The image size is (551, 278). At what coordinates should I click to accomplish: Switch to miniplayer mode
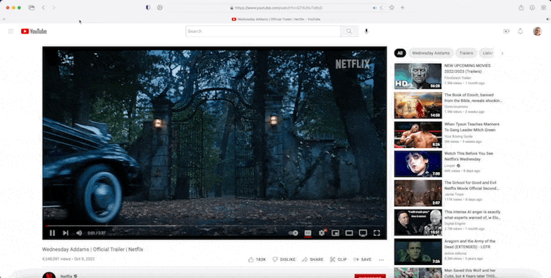[x=335, y=233]
